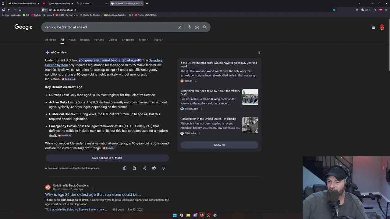Open the Windows Start menu
Screen dimensions: 390x219
coord(175,215)
